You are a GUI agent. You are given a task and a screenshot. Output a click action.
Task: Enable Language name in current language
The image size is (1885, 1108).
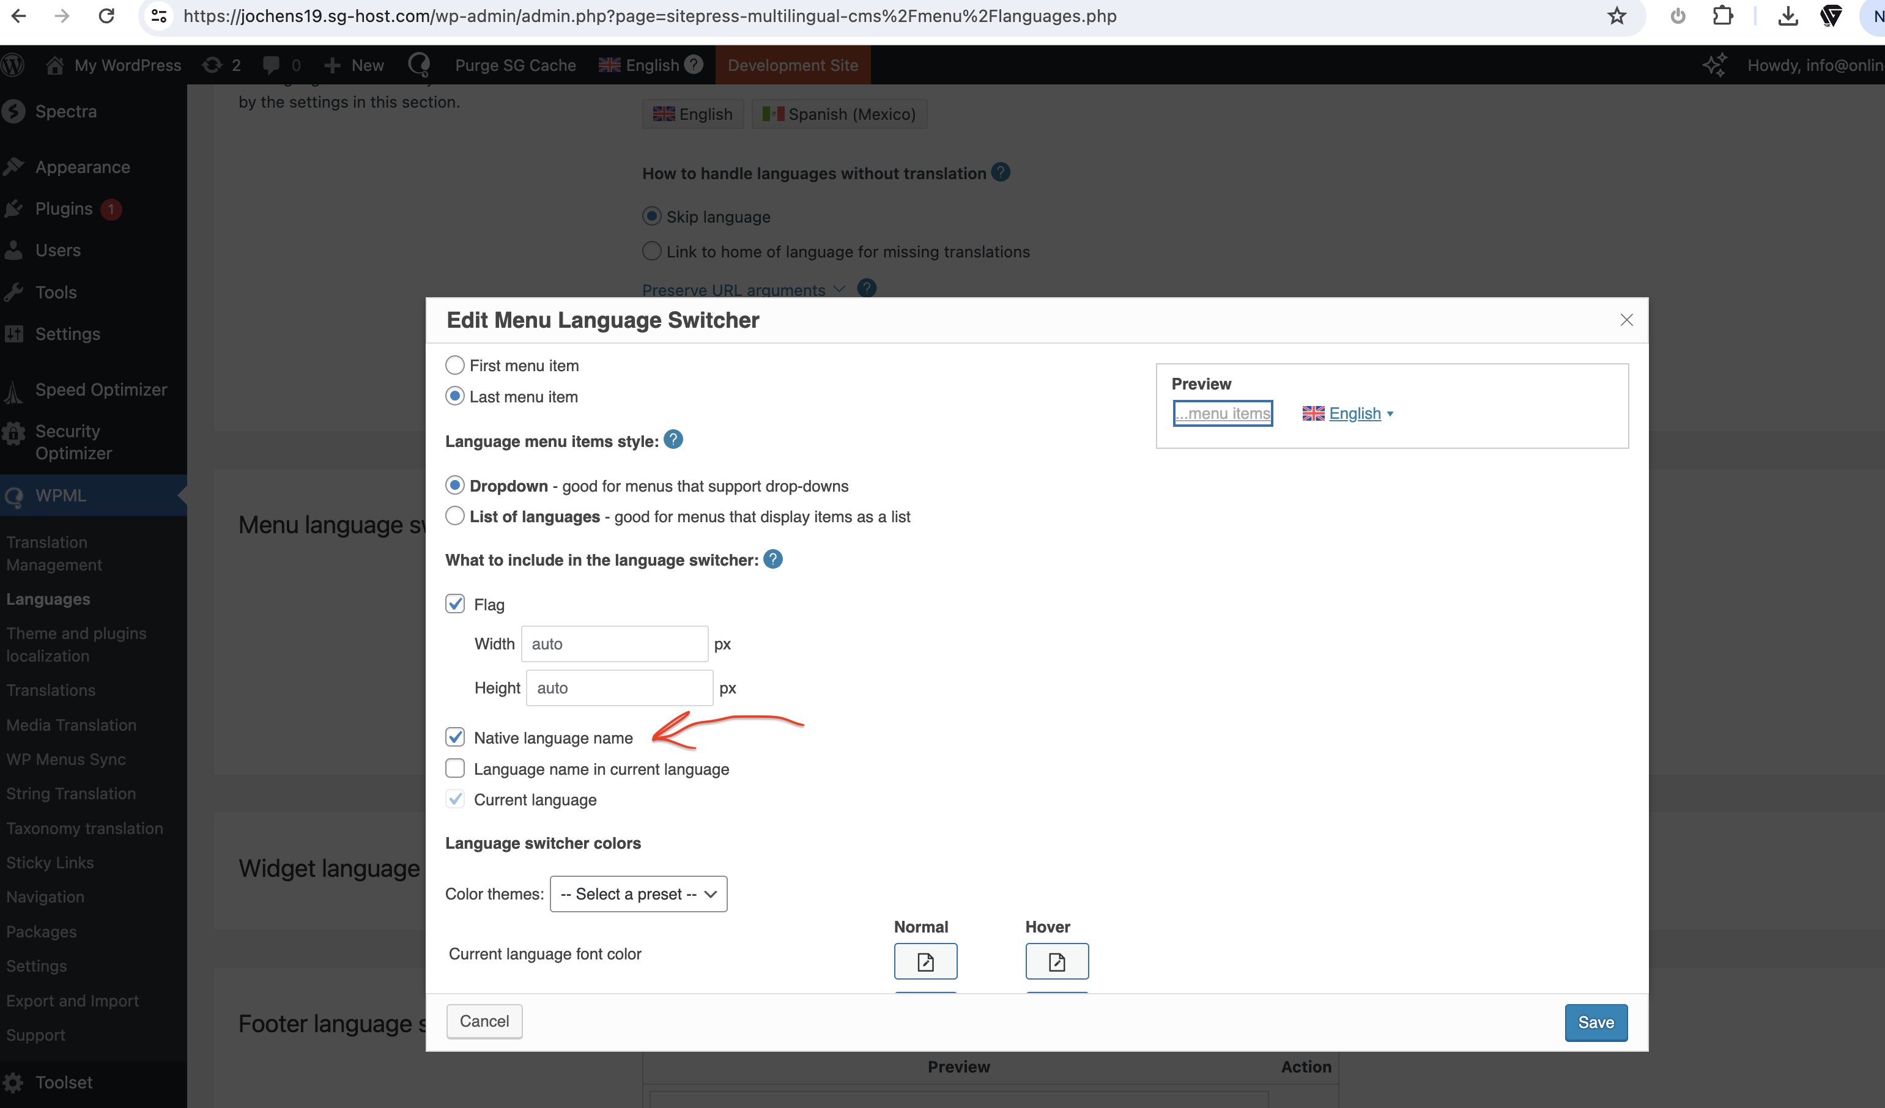455,769
